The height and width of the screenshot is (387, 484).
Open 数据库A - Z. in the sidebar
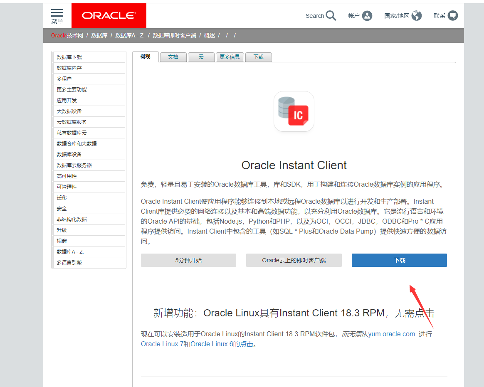(89, 252)
